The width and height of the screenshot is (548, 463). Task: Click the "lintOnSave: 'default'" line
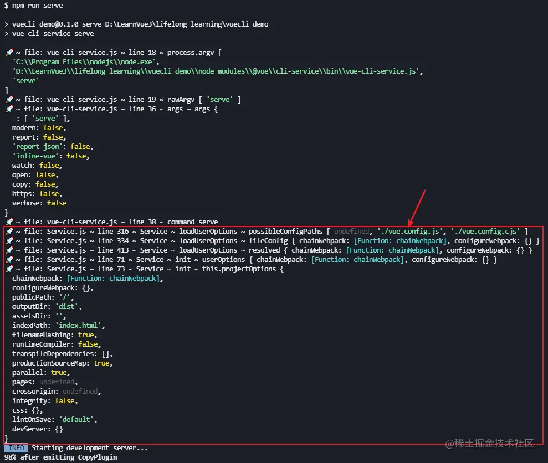[55, 420]
